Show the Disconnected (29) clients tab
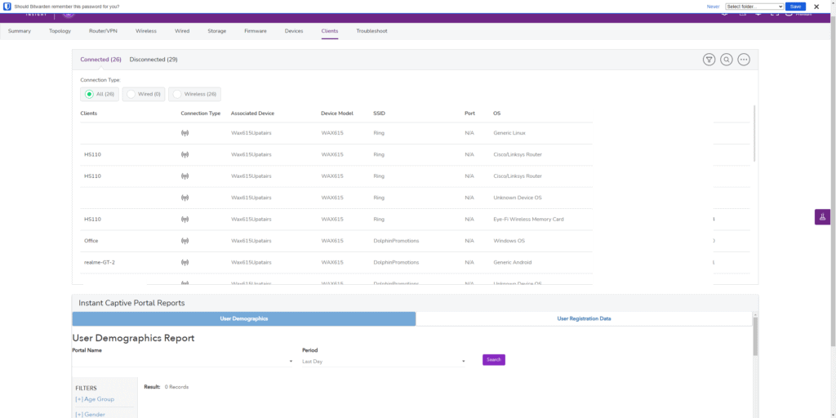Screen dimensions: 836x418 [153, 60]
